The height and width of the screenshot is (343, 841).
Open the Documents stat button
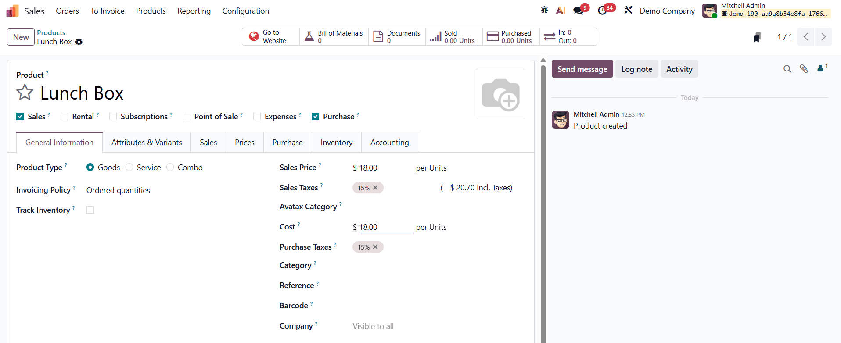(x=397, y=37)
